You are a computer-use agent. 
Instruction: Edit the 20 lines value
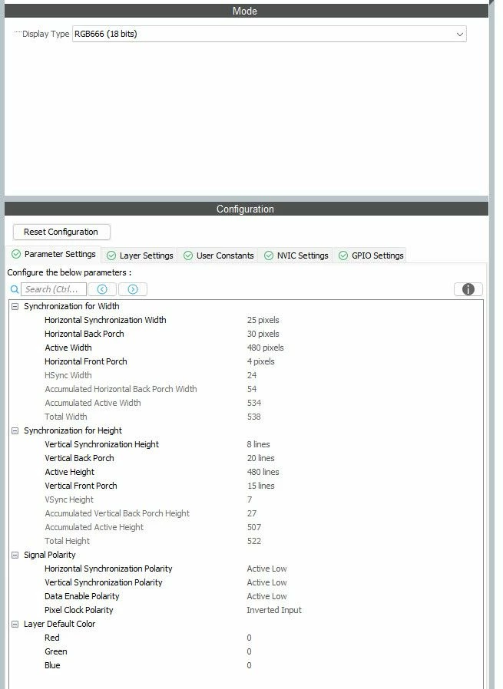(261, 458)
